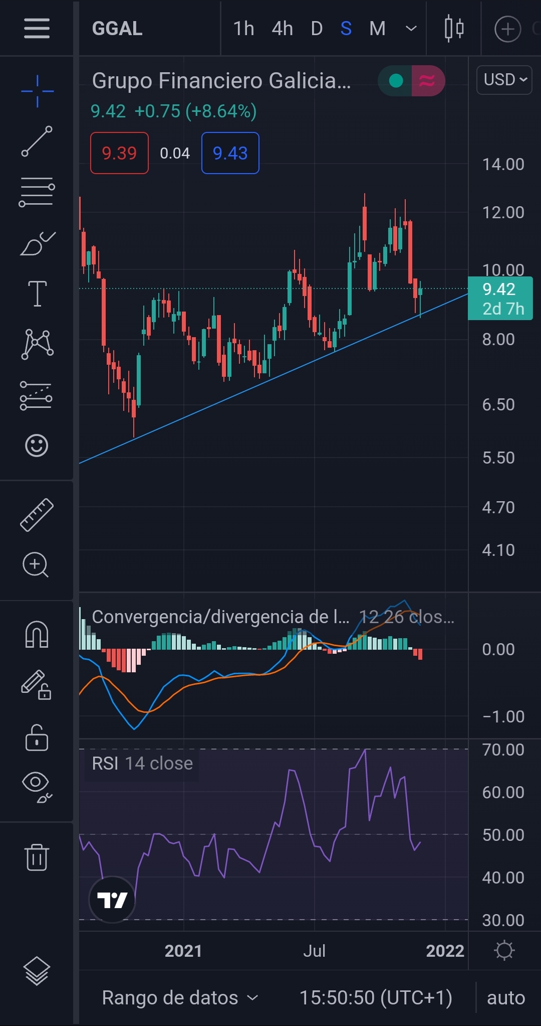Click the red approximate data indicator
This screenshot has height=1026, width=541.
click(428, 81)
